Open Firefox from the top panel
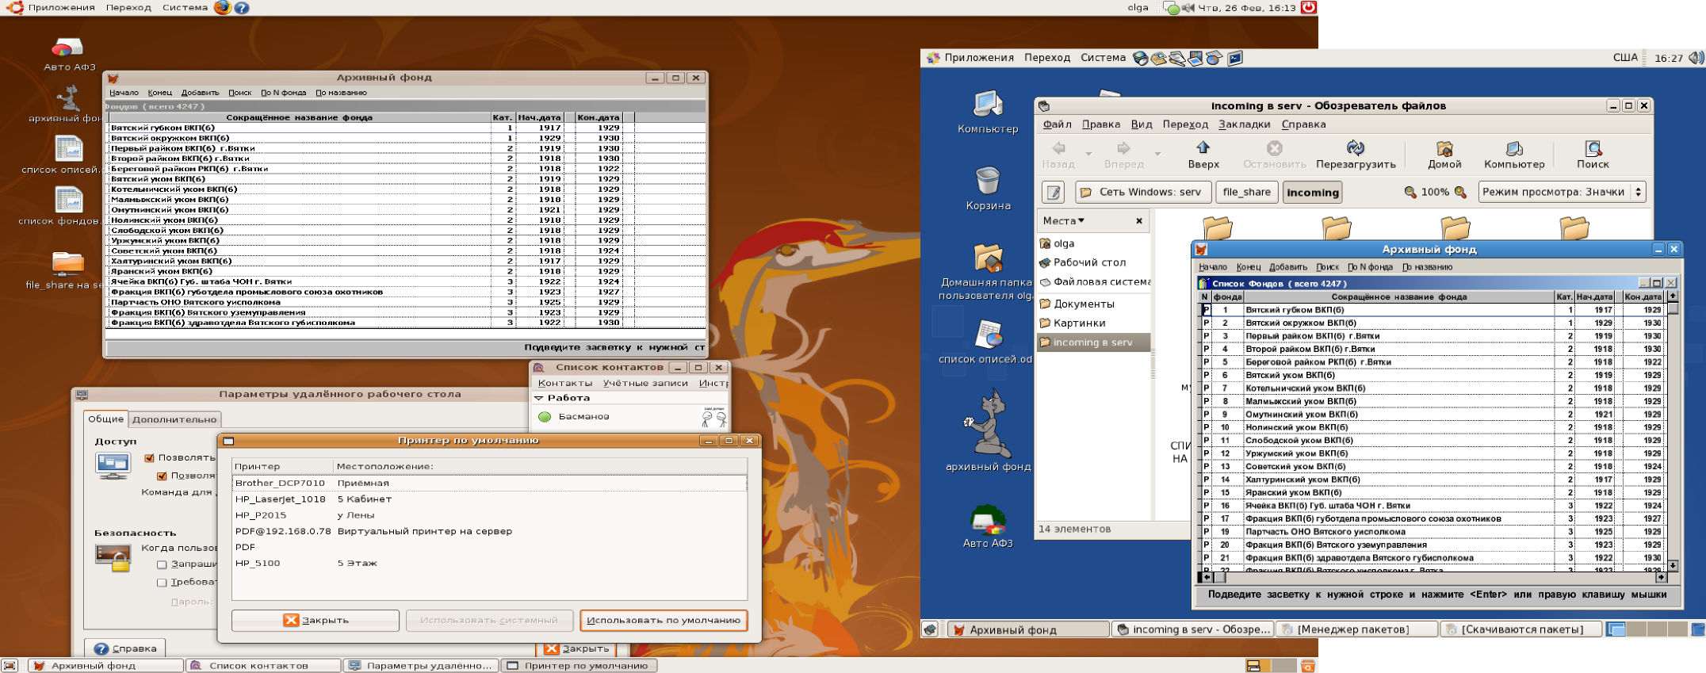The width and height of the screenshot is (1706, 673). (223, 8)
